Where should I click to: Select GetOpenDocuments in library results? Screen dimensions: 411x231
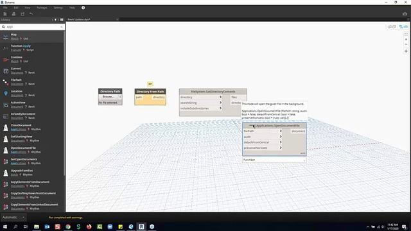[32, 161]
